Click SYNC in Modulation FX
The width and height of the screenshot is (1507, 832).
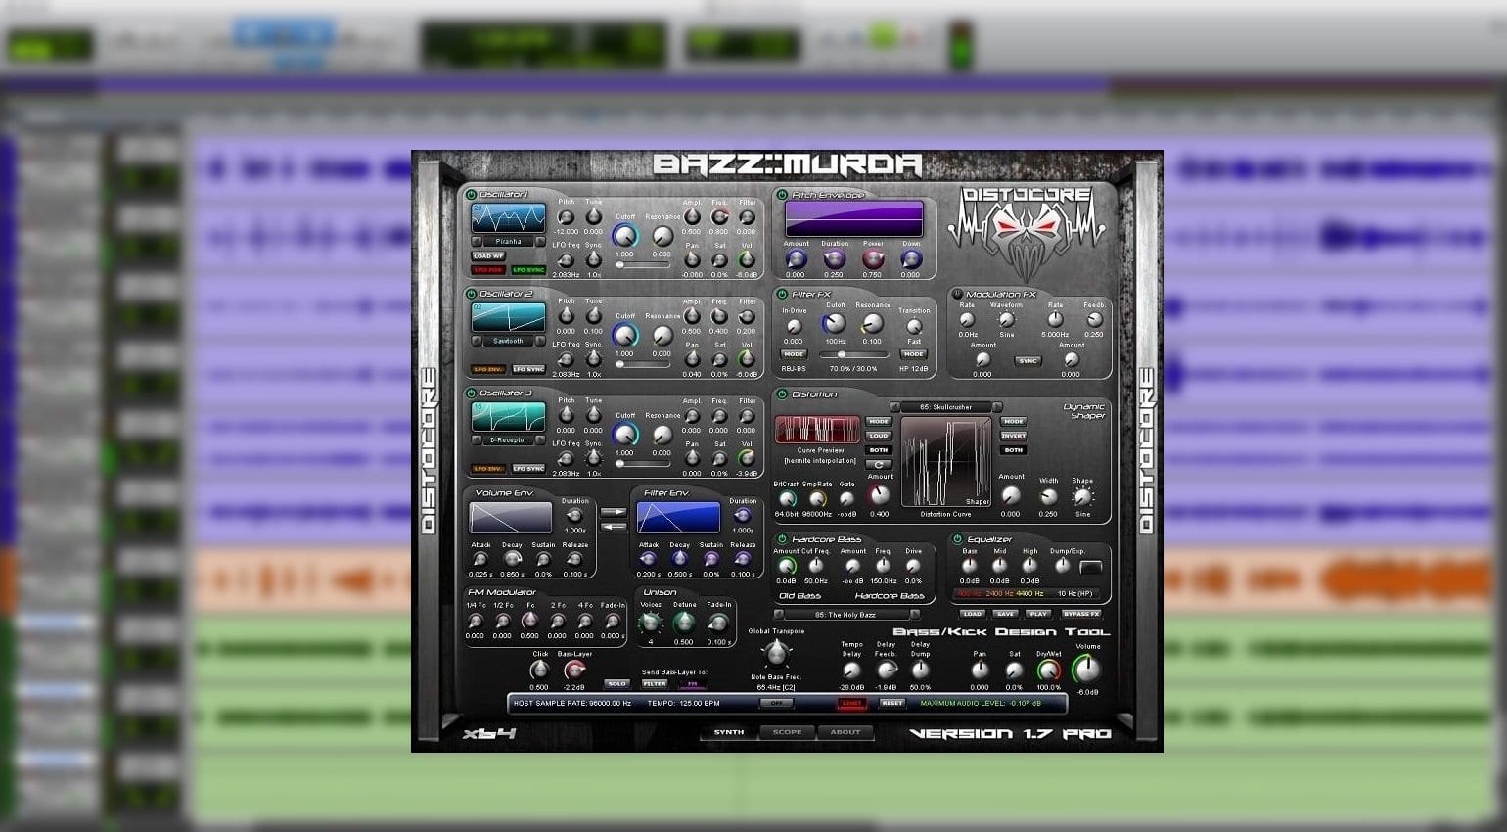coord(1027,361)
